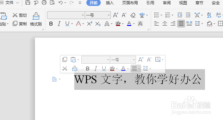Activate the 格式刷 format painter
The image size is (223, 120).
pos(36,19)
